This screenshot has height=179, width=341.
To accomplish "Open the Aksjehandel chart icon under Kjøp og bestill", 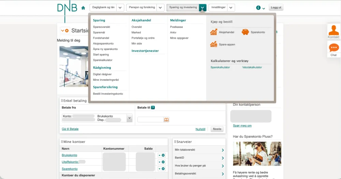I will click(x=213, y=32).
